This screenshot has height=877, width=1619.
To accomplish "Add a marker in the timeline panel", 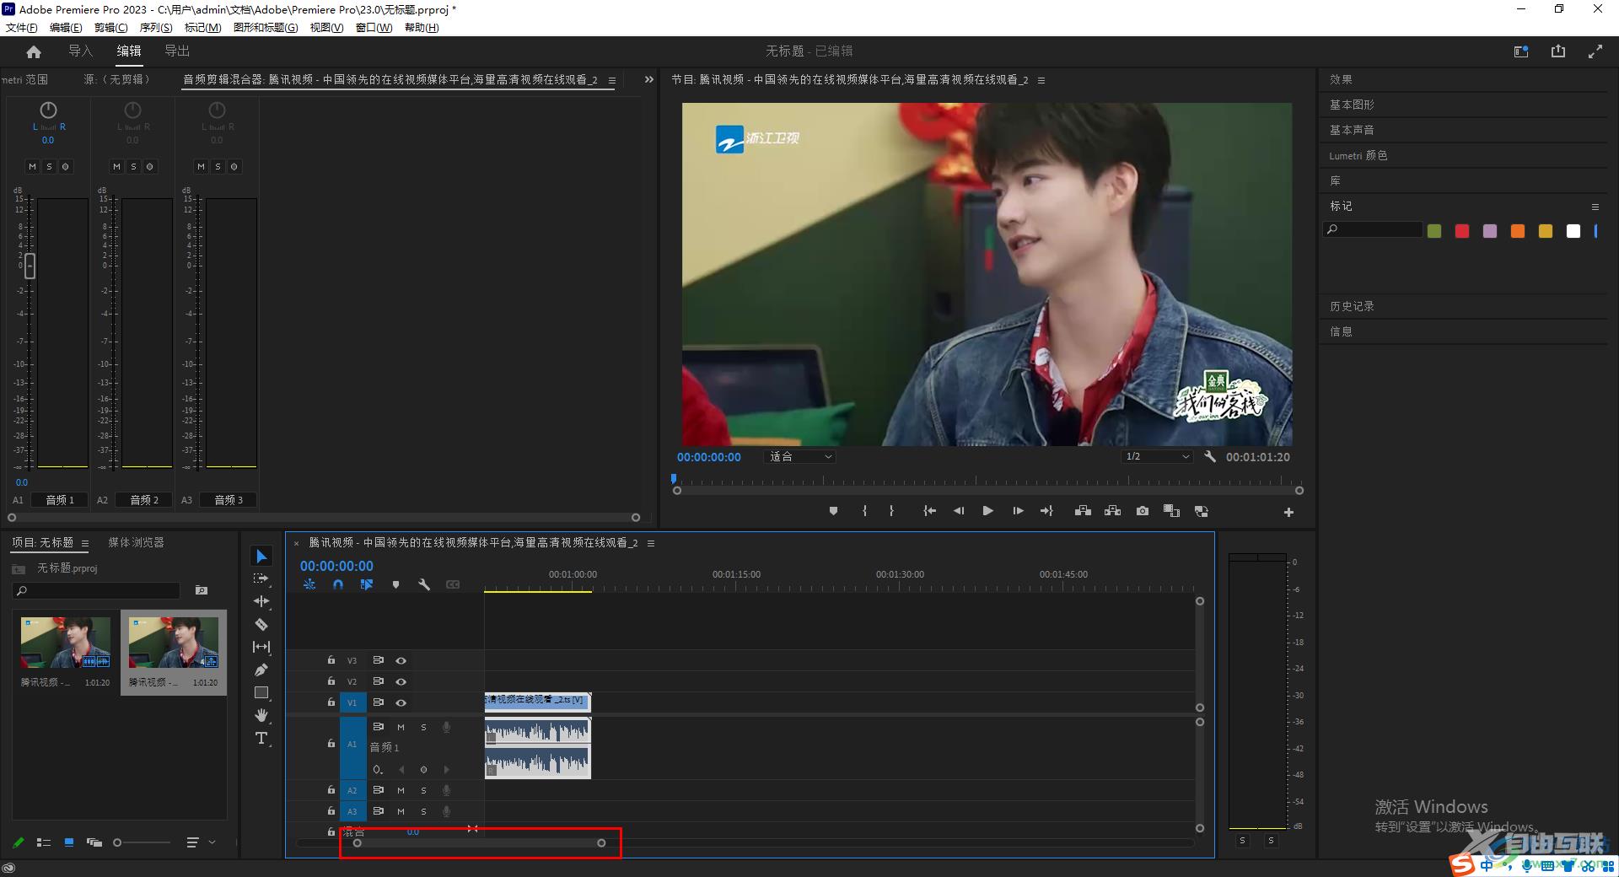I will [x=395, y=584].
